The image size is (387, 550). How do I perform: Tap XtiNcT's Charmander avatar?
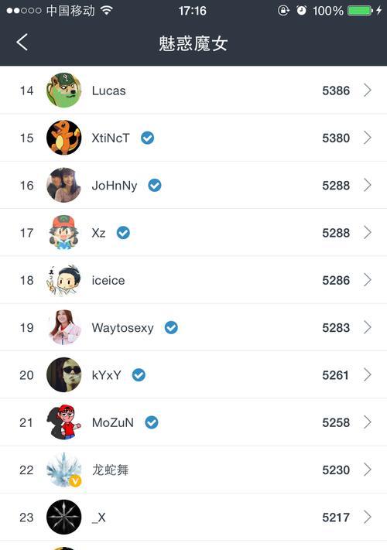(64, 138)
